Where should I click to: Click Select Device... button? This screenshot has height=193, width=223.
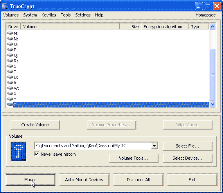187,158
